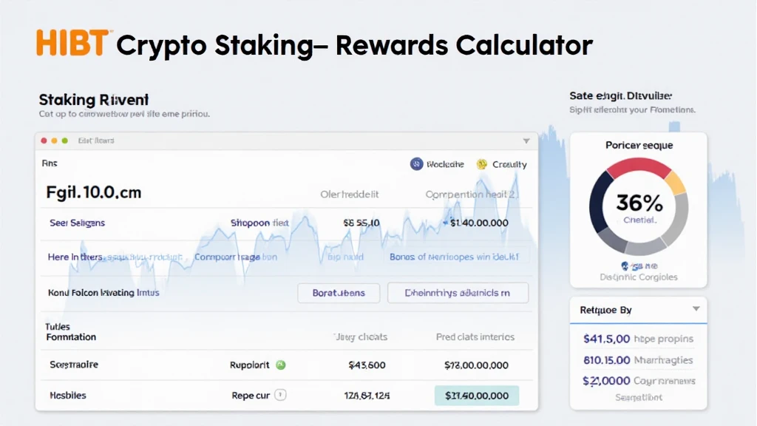Expand the Retquoe By dropdown
The height and width of the screenshot is (426, 757).
click(696, 309)
